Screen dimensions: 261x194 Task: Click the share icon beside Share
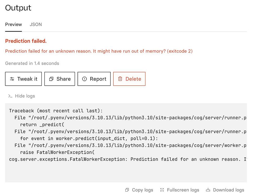click(x=51, y=79)
